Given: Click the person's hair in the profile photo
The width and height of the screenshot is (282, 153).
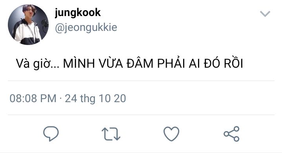Looking at the screenshot, I should (29, 8).
